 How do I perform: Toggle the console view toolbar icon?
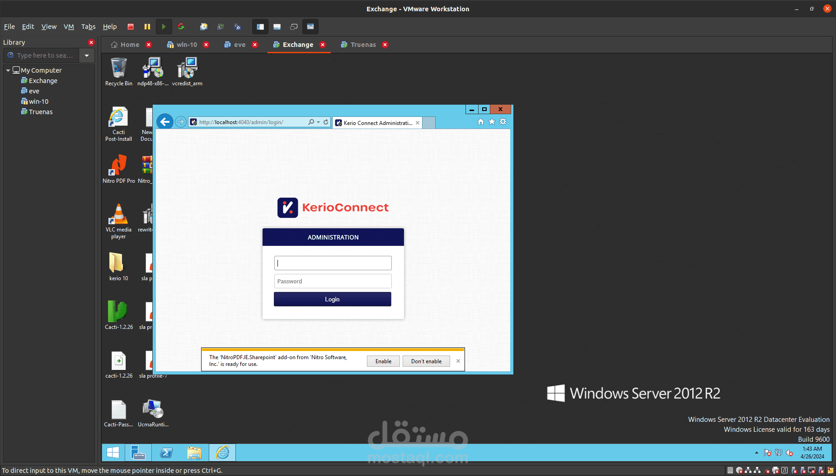coord(310,27)
